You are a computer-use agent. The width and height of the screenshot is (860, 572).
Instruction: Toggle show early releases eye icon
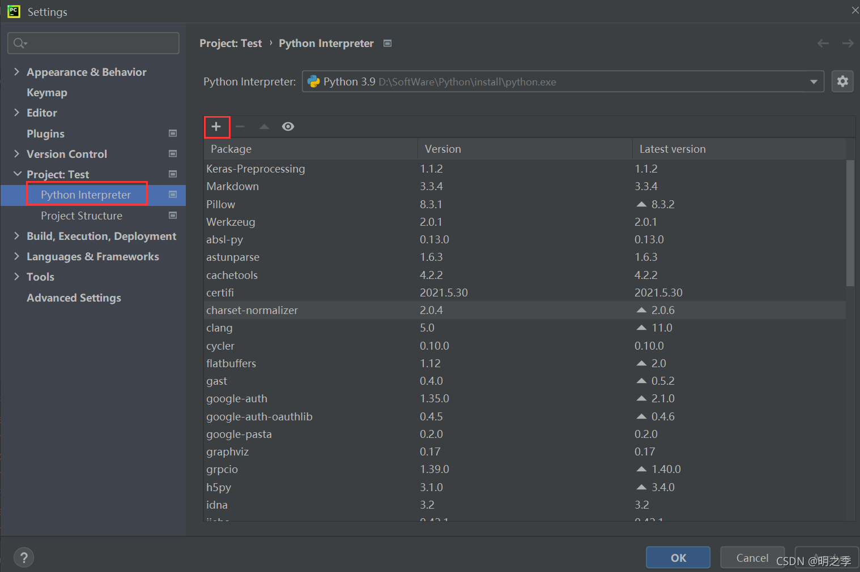point(288,127)
